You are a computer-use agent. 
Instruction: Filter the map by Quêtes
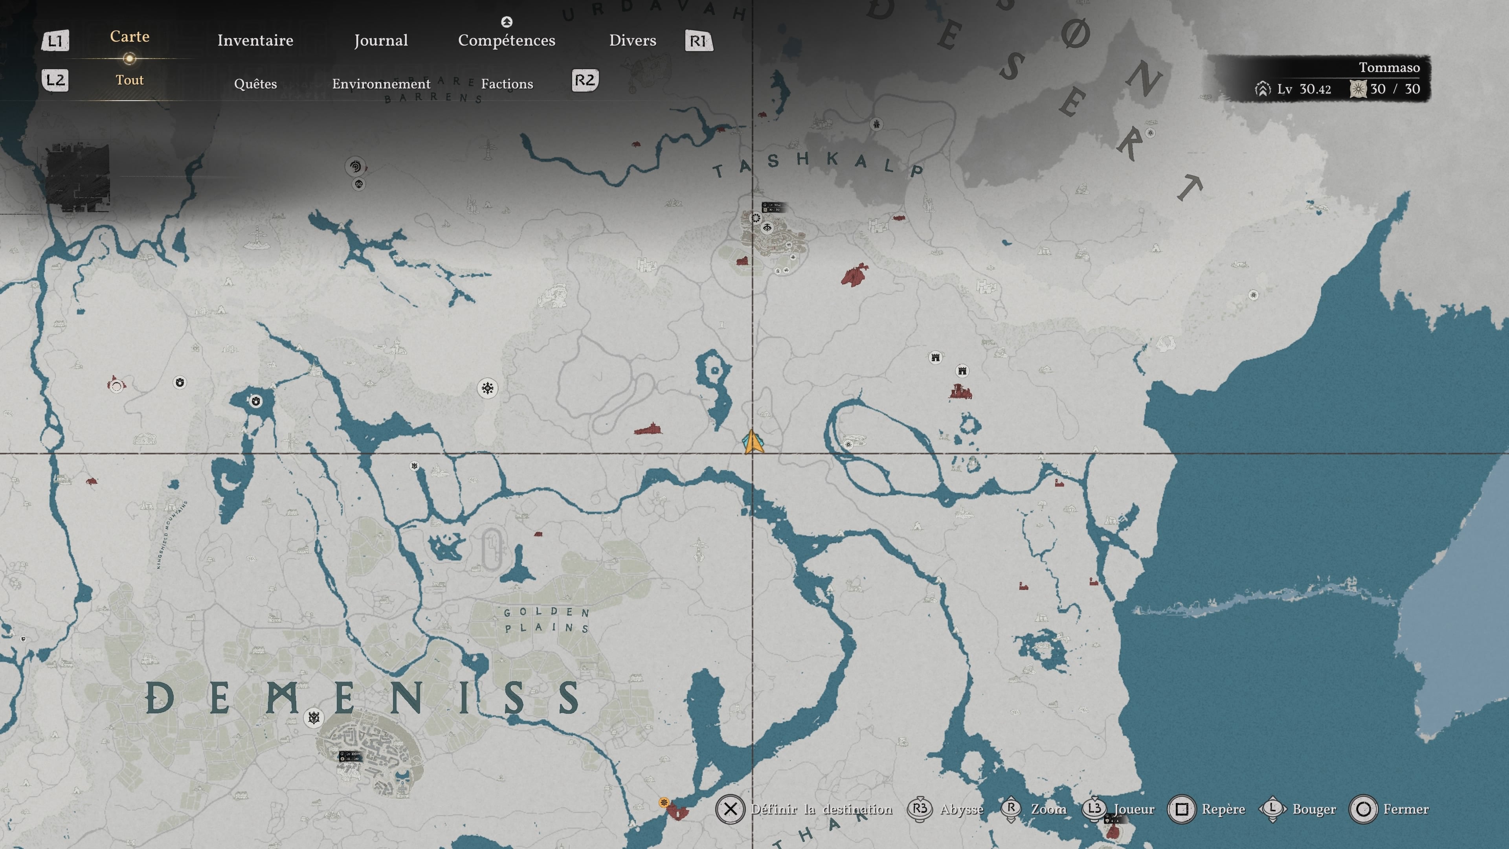tap(255, 84)
